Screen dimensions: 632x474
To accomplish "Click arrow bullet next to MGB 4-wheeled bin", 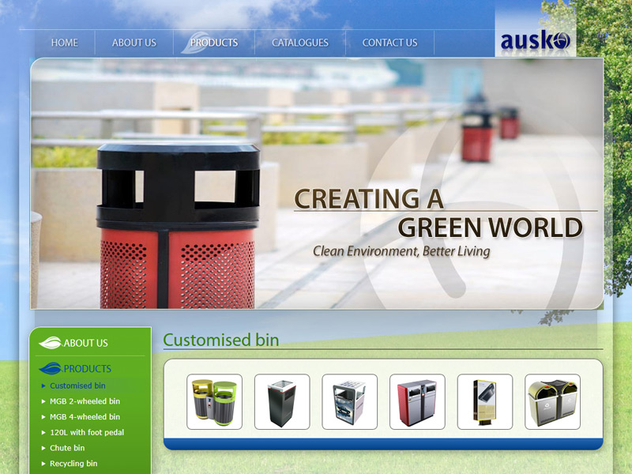I will pos(43,417).
